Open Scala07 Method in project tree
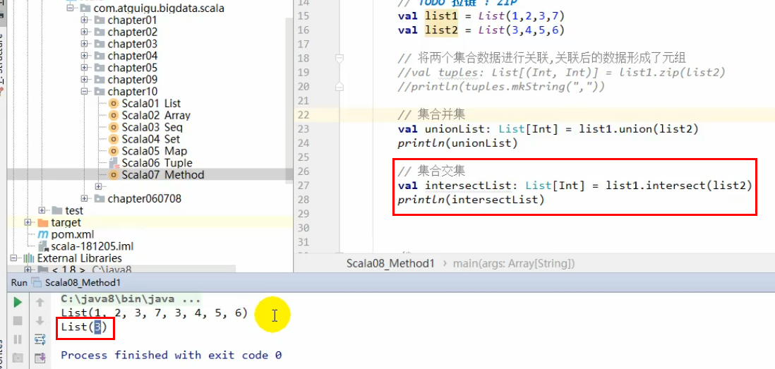The width and height of the screenshot is (775, 369). point(162,174)
